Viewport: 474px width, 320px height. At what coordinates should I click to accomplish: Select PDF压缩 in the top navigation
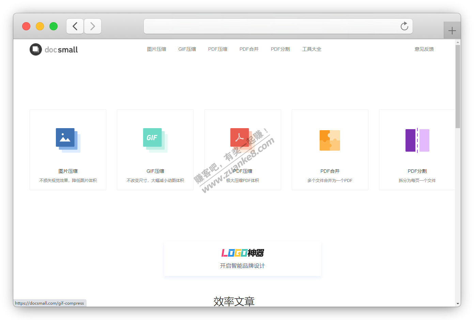pyautogui.click(x=218, y=49)
